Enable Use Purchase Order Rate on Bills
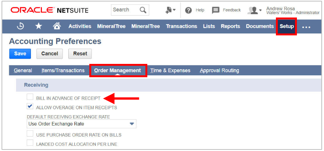The height and width of the screenshot is (151, 324). click(30, 134)
